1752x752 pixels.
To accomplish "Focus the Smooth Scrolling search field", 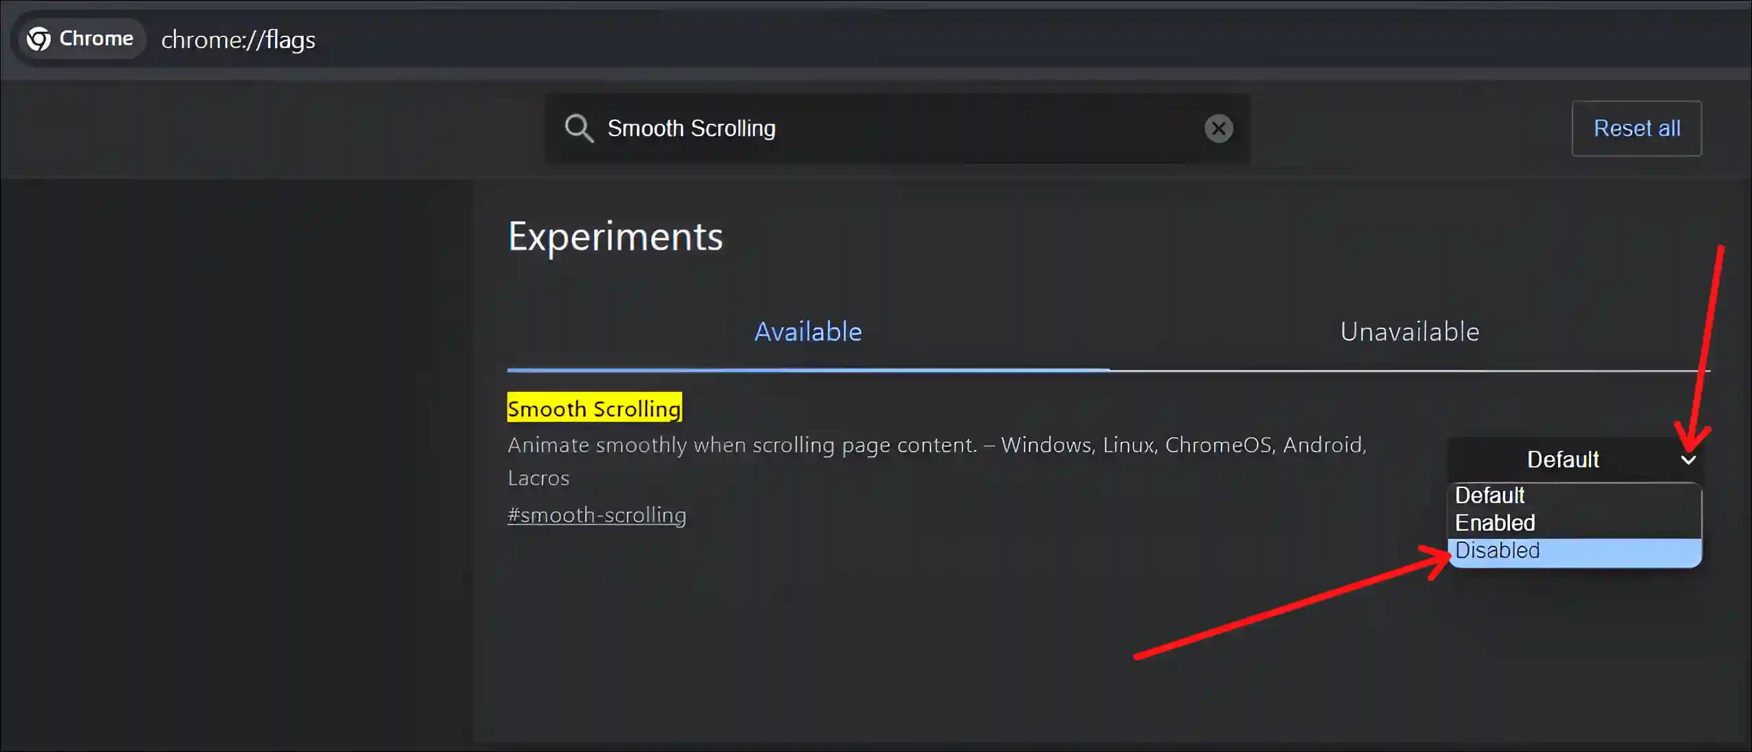I will (x=897, y=129).
